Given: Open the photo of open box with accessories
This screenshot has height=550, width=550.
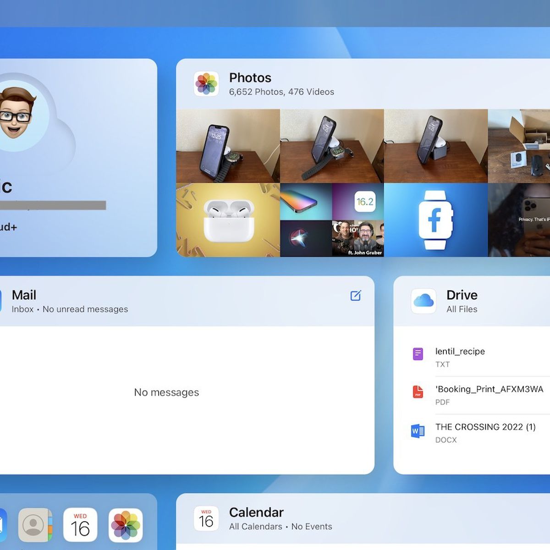Looking at the screenshot, I should (x=519, y=146).
